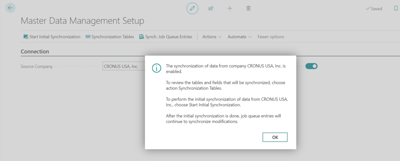Expand the Actions menu
The height and width of the screenshot is (161, 400).
pyautogui.click(x=212, y=37)
